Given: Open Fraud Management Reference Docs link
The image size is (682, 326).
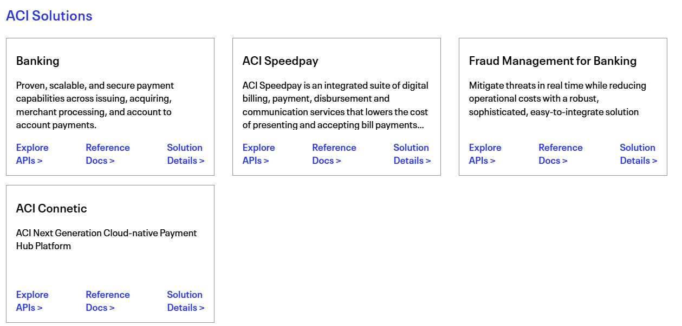Looking at the screenshot, I should point(560,154).
